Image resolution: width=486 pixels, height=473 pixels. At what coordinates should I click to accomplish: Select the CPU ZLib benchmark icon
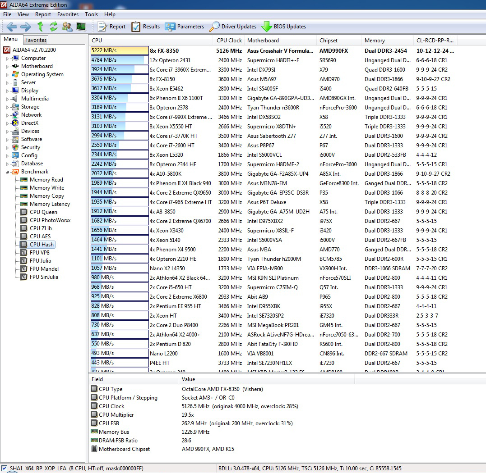tap(24, 228)
